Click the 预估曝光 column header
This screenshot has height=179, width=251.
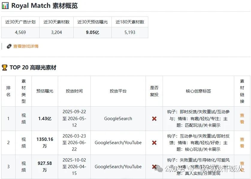coord(45,91)
